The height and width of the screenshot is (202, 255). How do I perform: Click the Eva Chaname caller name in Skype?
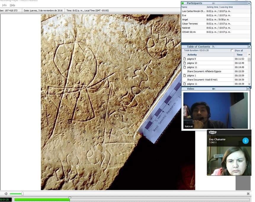pos(217,140)
